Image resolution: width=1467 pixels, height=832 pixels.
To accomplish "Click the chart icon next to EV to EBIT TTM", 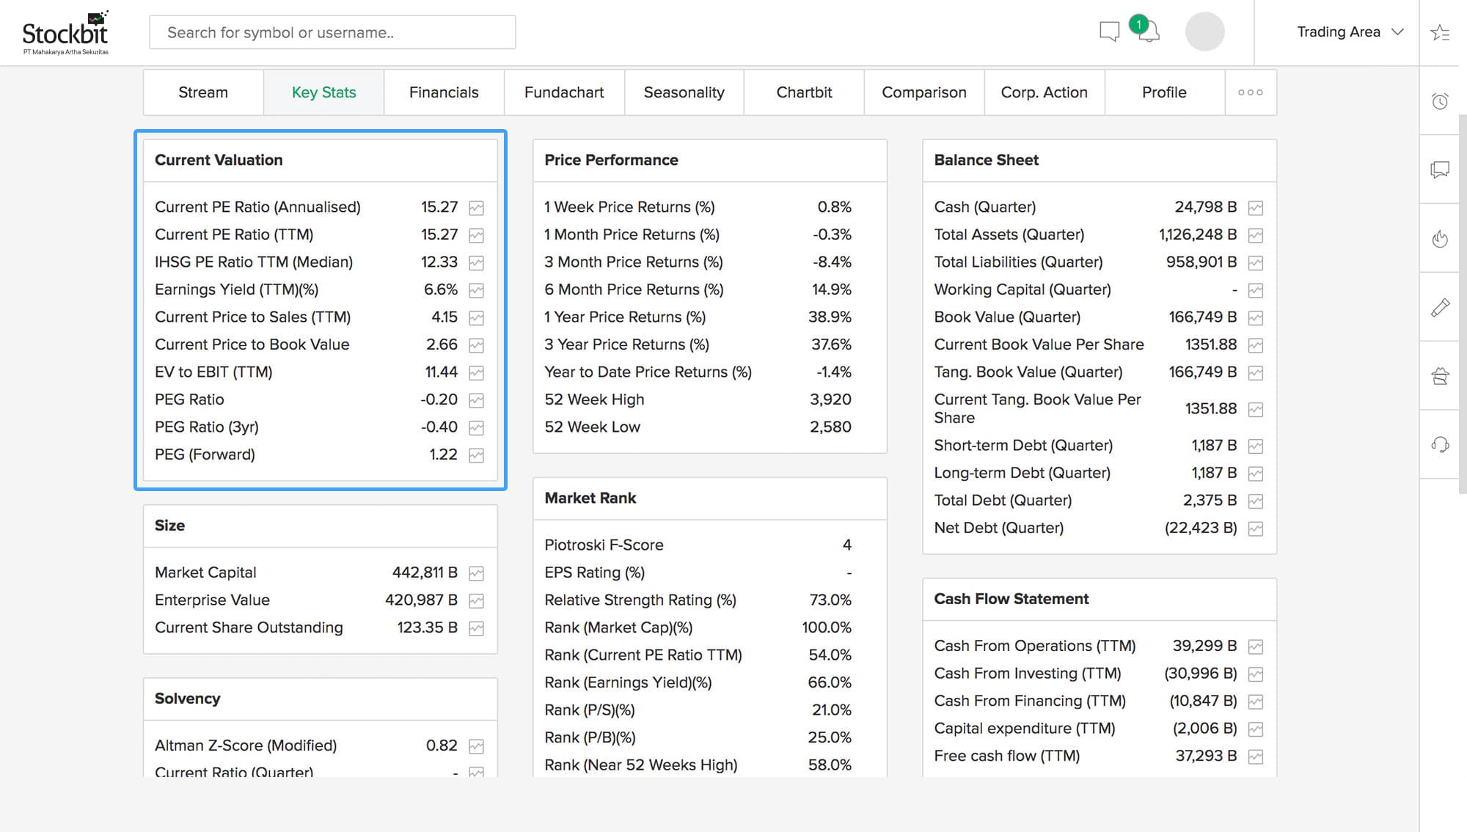I will [x=477, y=372].
